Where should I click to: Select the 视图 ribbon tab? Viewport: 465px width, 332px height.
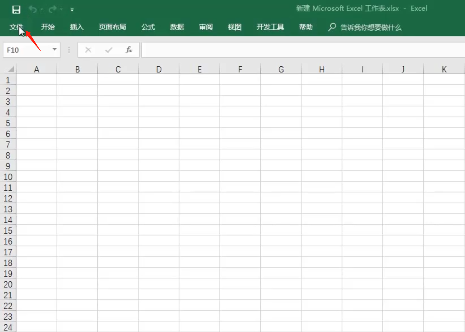[235, 27]
